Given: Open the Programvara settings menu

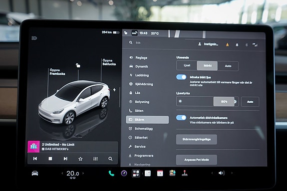Looking at the screenshot, I should [x=141, y=156].
